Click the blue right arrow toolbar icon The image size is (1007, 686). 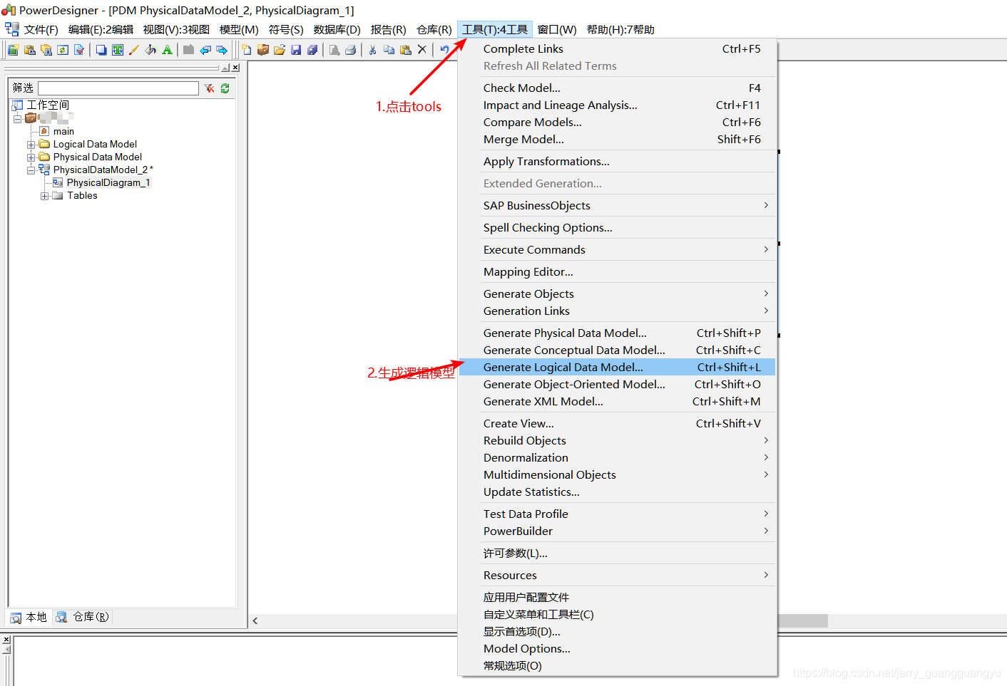tap(222, 50)
